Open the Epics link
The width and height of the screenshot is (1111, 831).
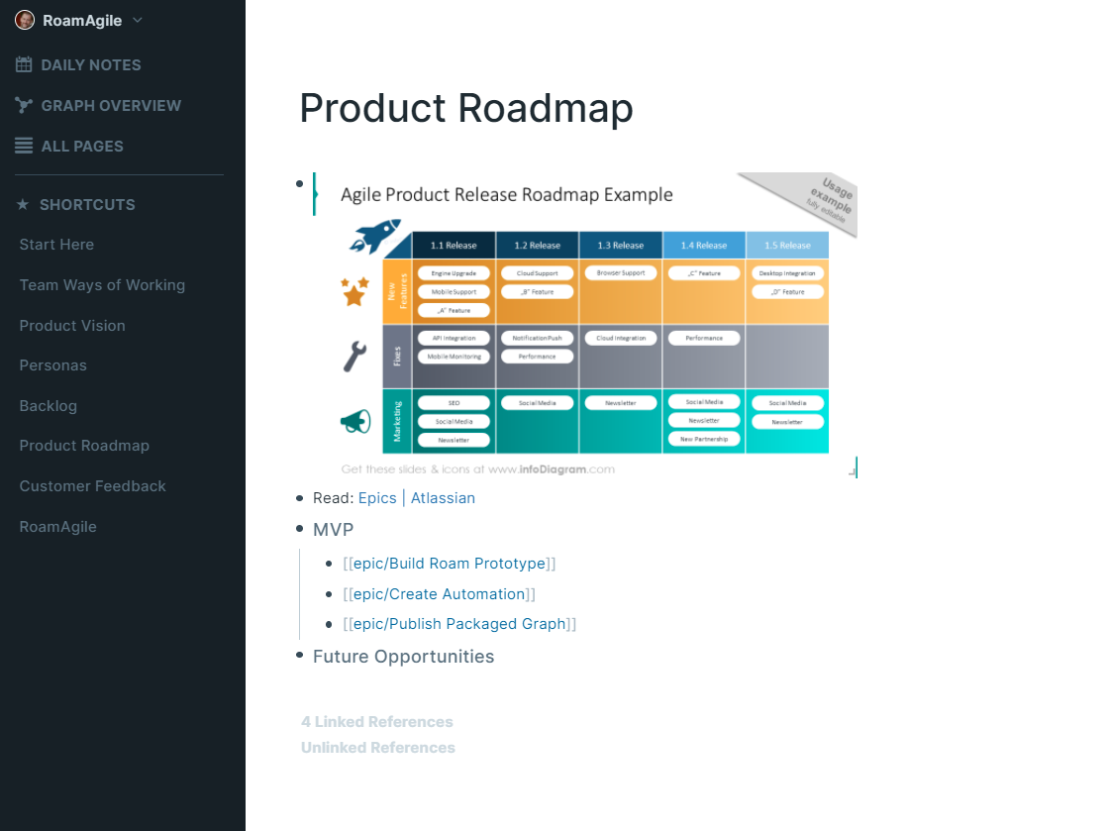(x=377, y=497)
